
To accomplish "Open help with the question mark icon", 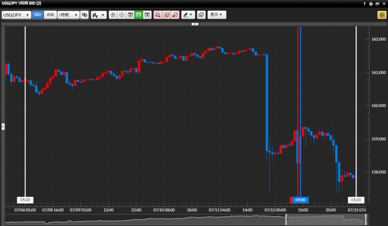I will pyautogui.click(x=365, y=3).
